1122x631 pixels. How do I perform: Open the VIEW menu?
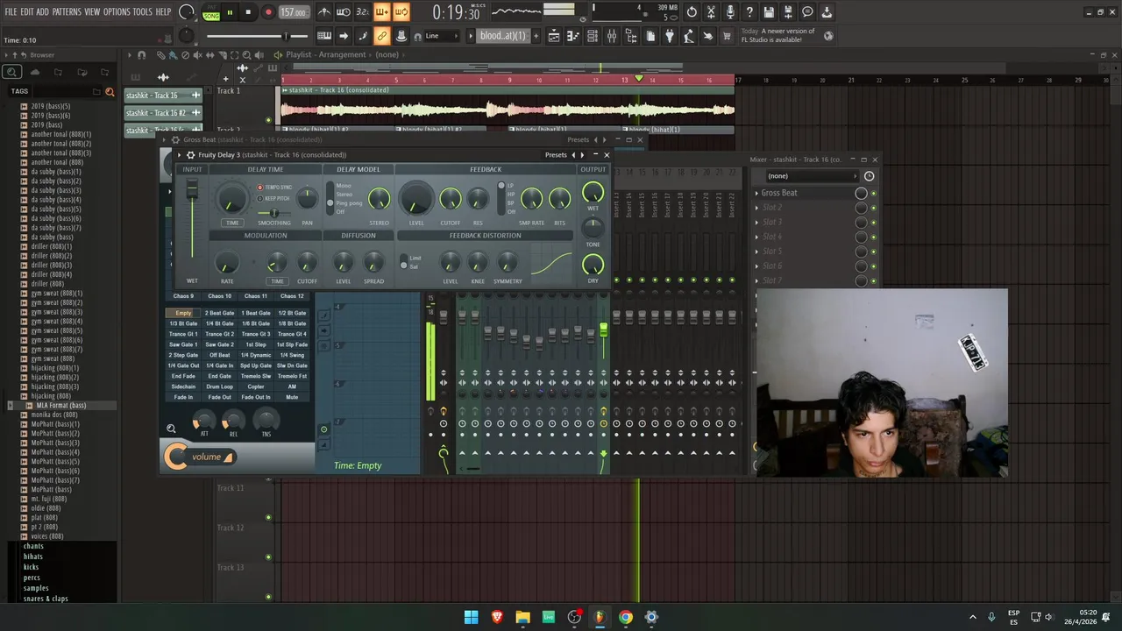coord(92,11)
